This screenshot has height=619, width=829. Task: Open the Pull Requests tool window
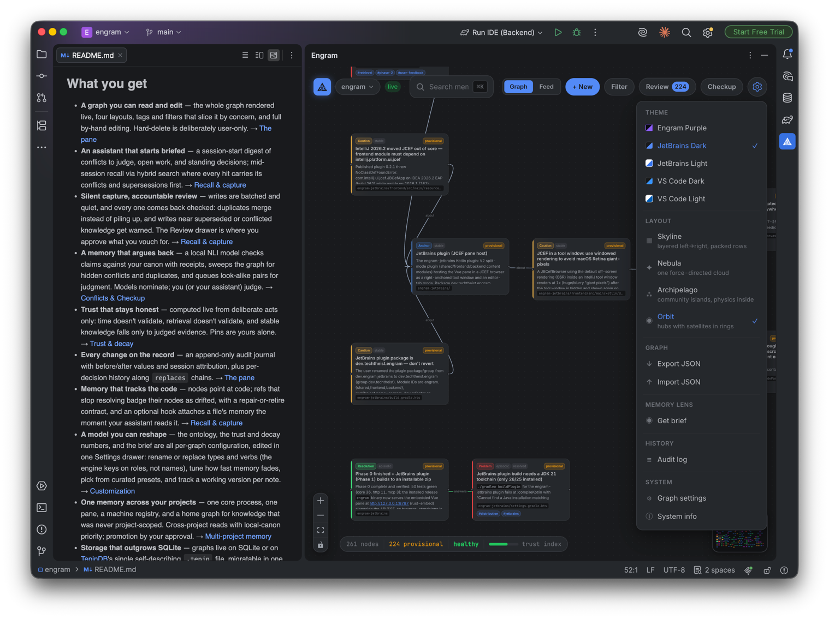42,98
